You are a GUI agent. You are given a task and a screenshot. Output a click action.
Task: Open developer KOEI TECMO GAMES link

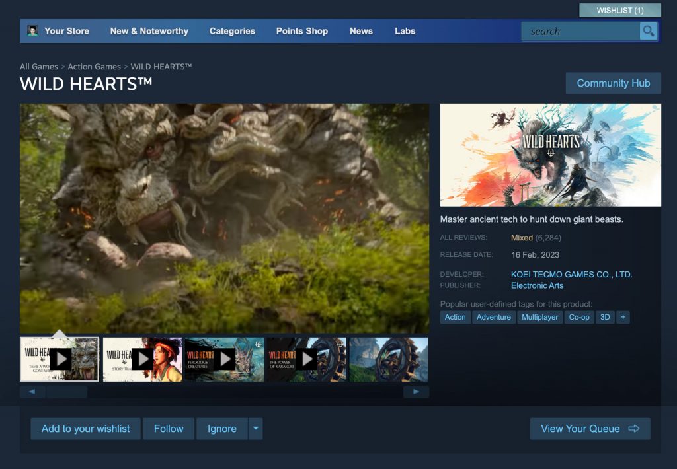pos(572,274)
